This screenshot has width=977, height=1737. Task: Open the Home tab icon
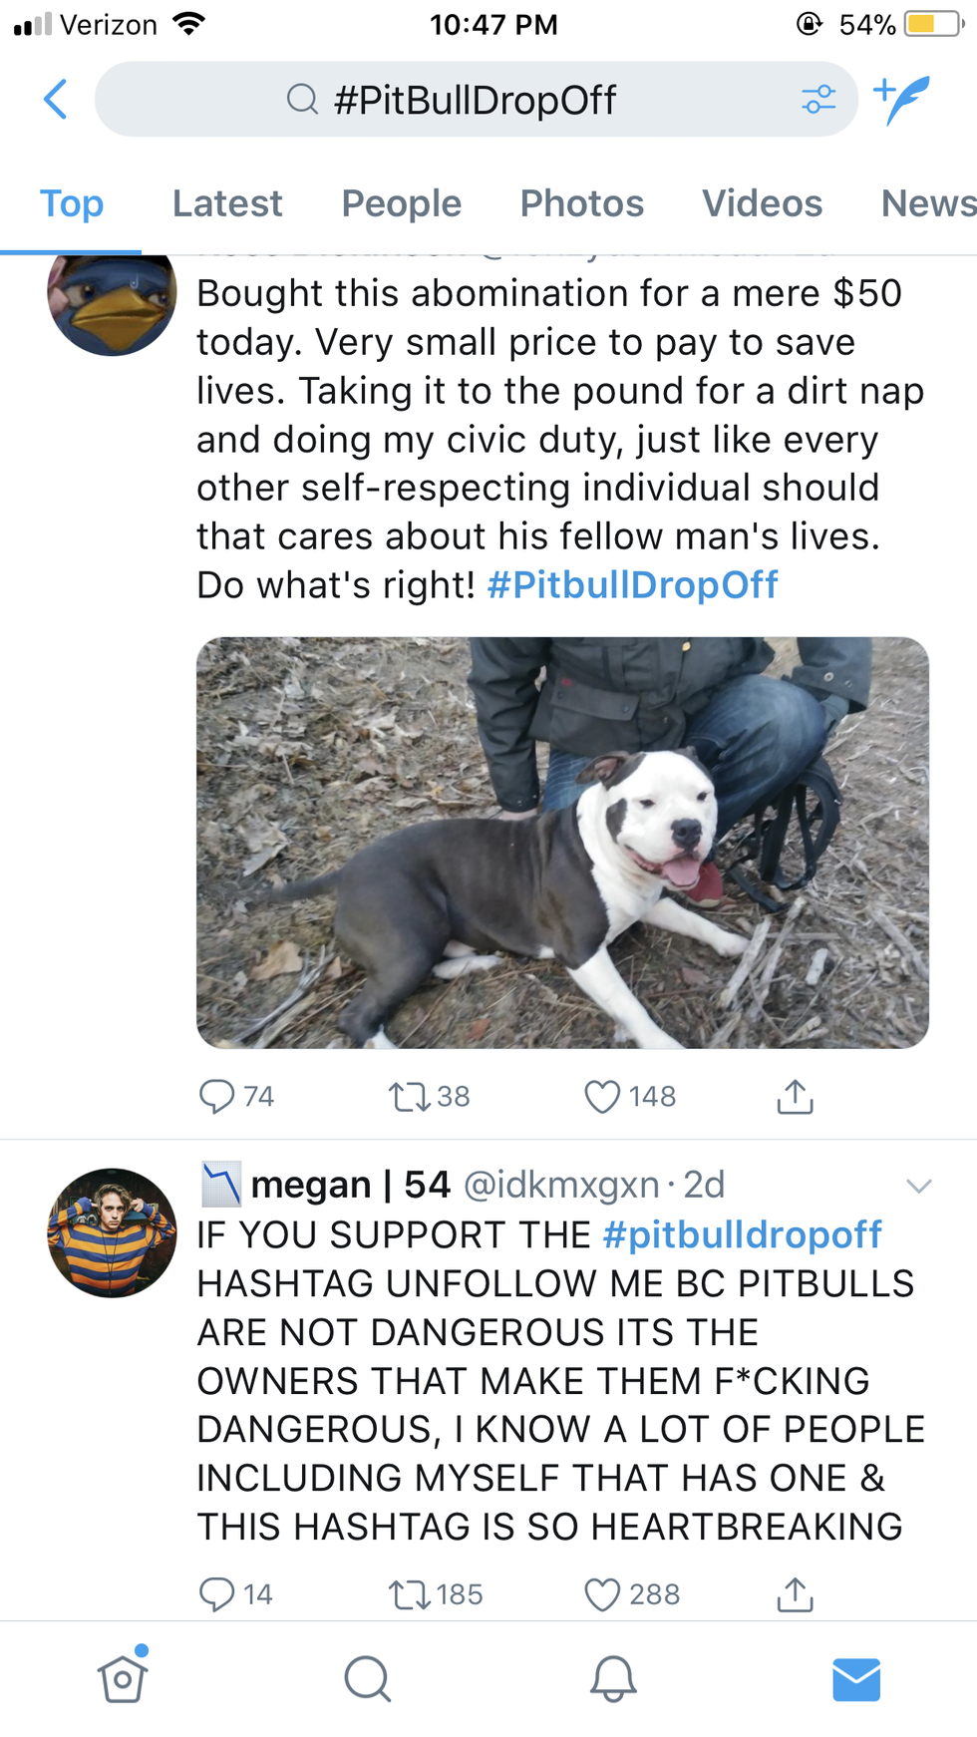pyautogui.click(x=123, y=1679)
